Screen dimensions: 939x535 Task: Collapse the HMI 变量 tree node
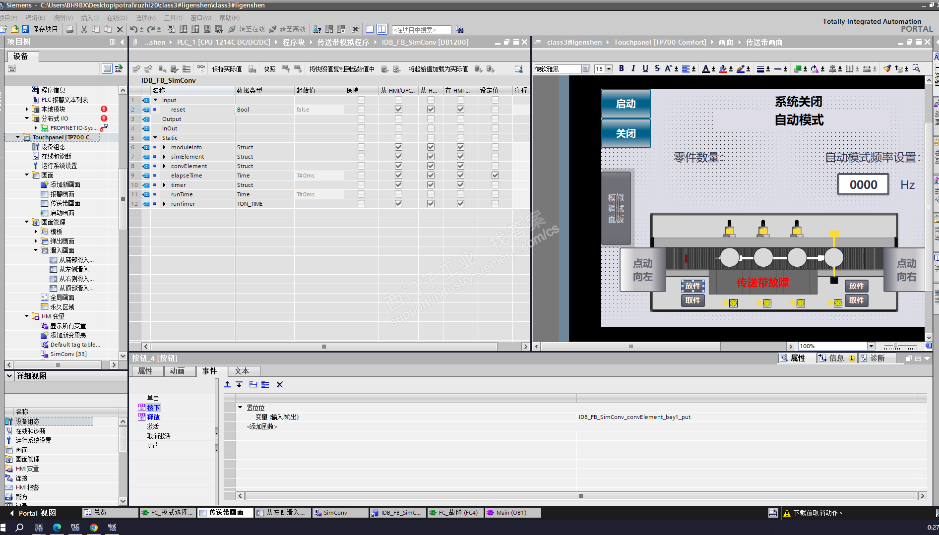tap(27, 316)
